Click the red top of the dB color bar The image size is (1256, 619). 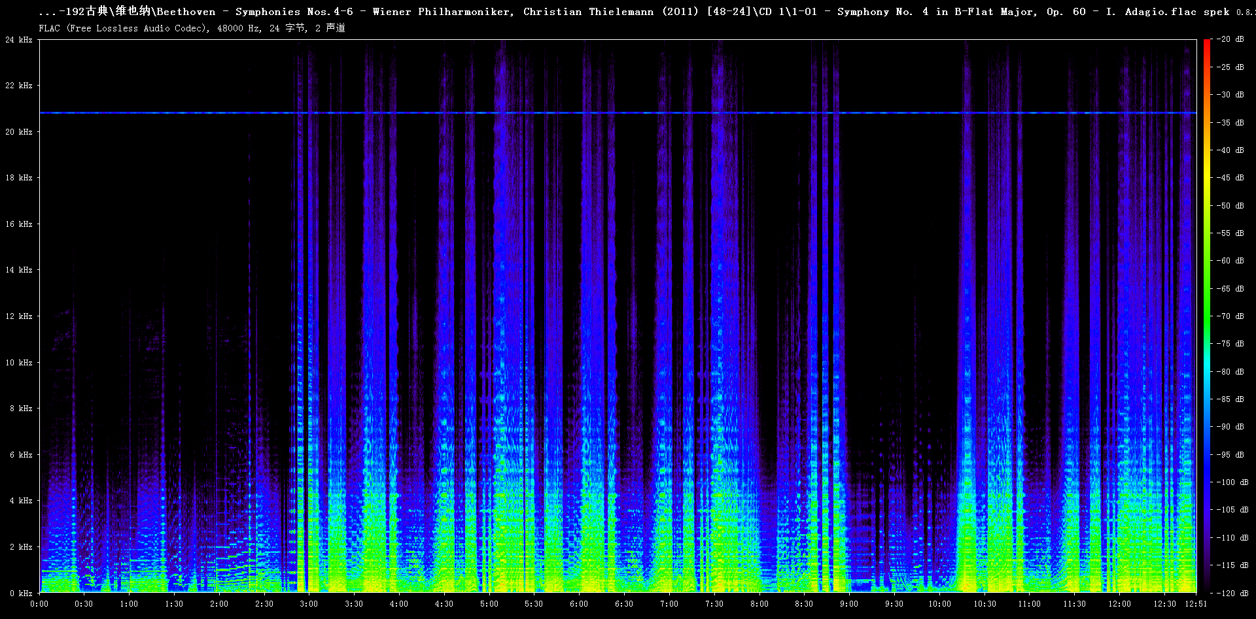[x=1206, y=43]
